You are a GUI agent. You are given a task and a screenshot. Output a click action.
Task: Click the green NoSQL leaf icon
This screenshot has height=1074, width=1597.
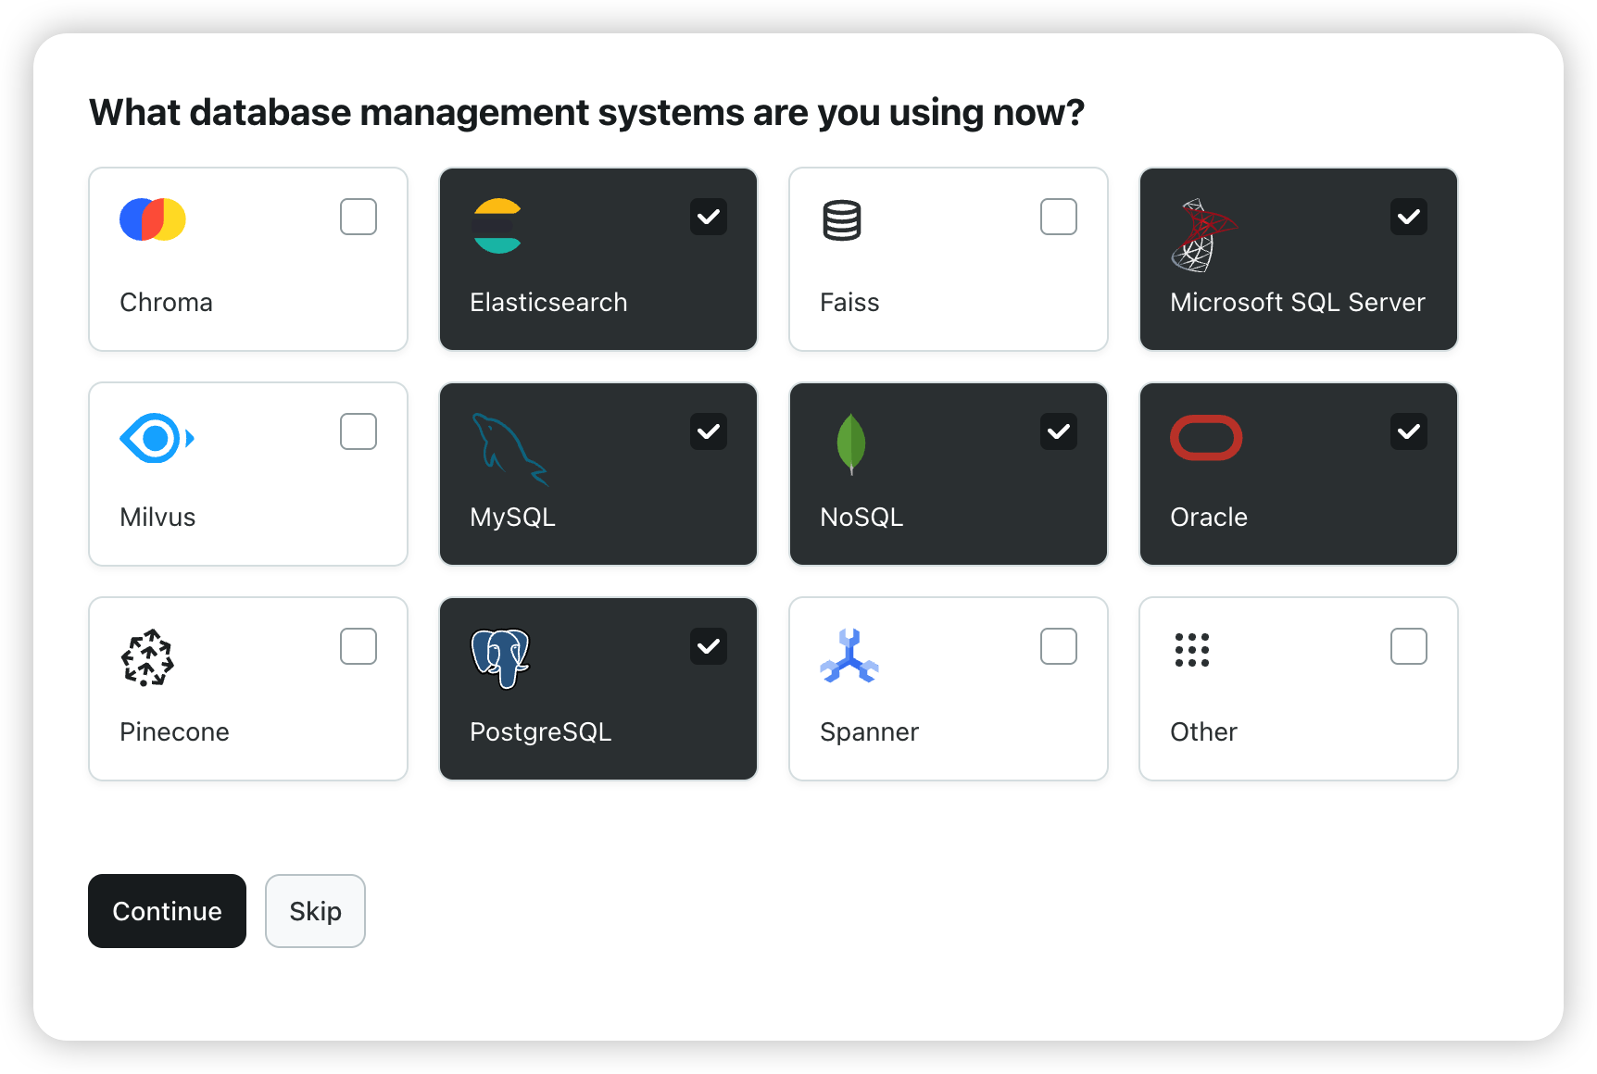click(850, 443)
